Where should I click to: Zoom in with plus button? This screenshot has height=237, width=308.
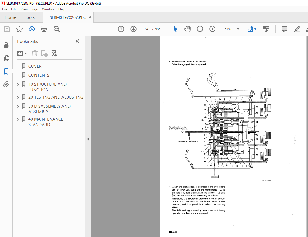pyautogui.click(x=212, y=29)
